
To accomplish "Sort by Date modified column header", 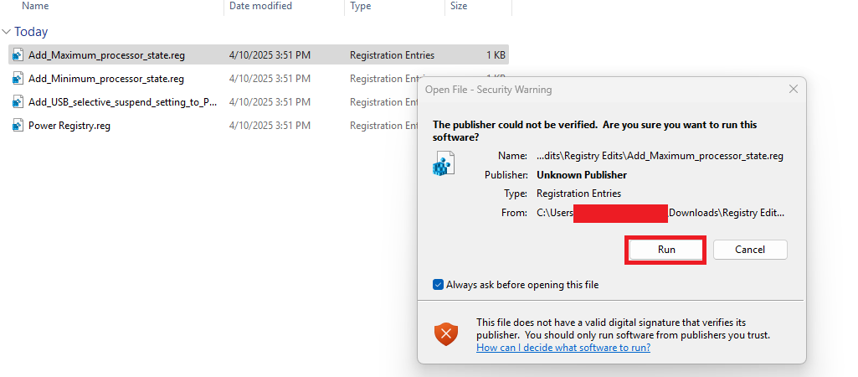I will pos(260,6).
